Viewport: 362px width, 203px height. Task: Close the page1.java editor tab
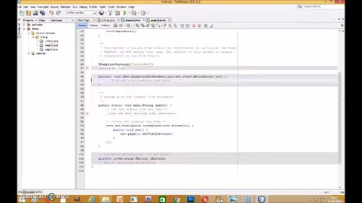[x=144, y=20]
